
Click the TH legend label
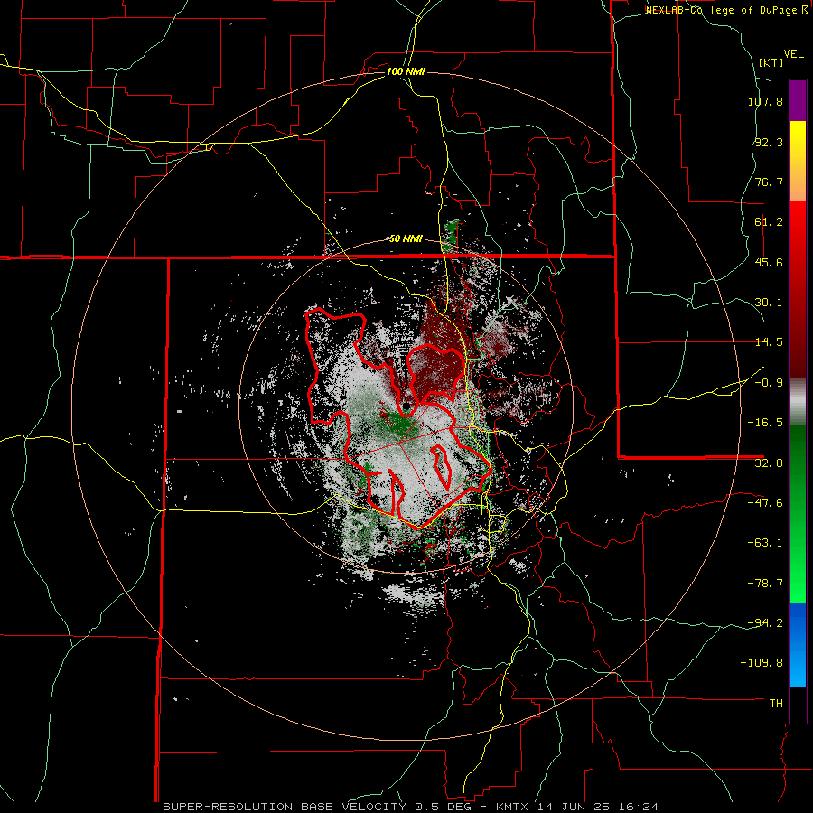pos(776,704)
